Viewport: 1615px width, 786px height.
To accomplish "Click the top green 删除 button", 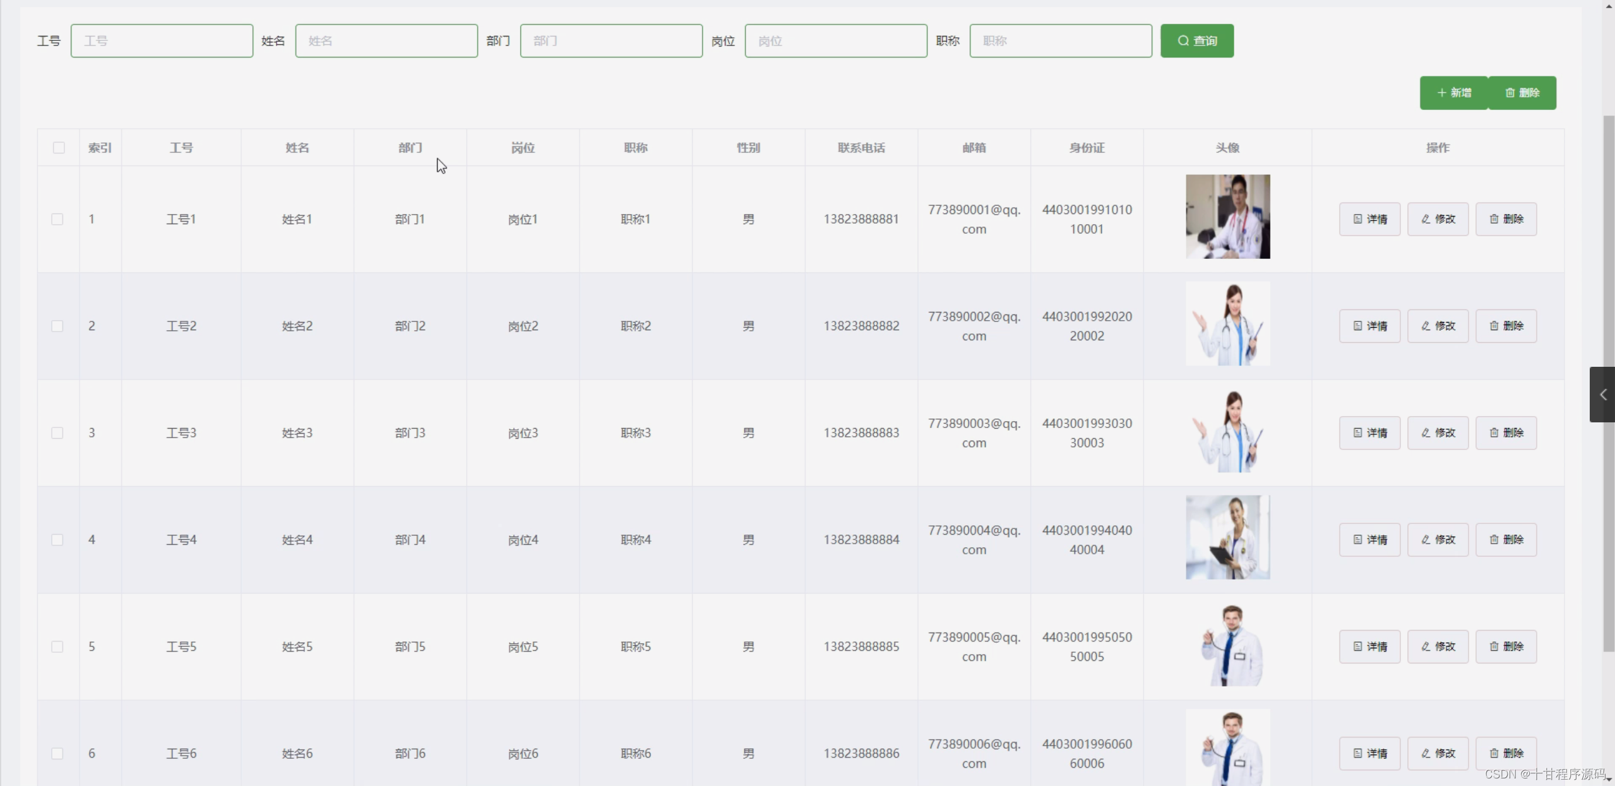I will (1522, 93).
